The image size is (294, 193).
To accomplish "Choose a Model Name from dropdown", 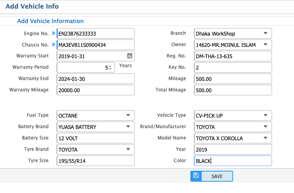I will click(233, 138).
